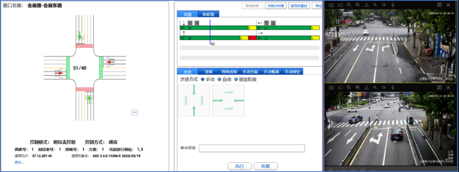The image size is (459, 172).
Task: Click snapshot camera icon in top video
Action: click(331, 4)
